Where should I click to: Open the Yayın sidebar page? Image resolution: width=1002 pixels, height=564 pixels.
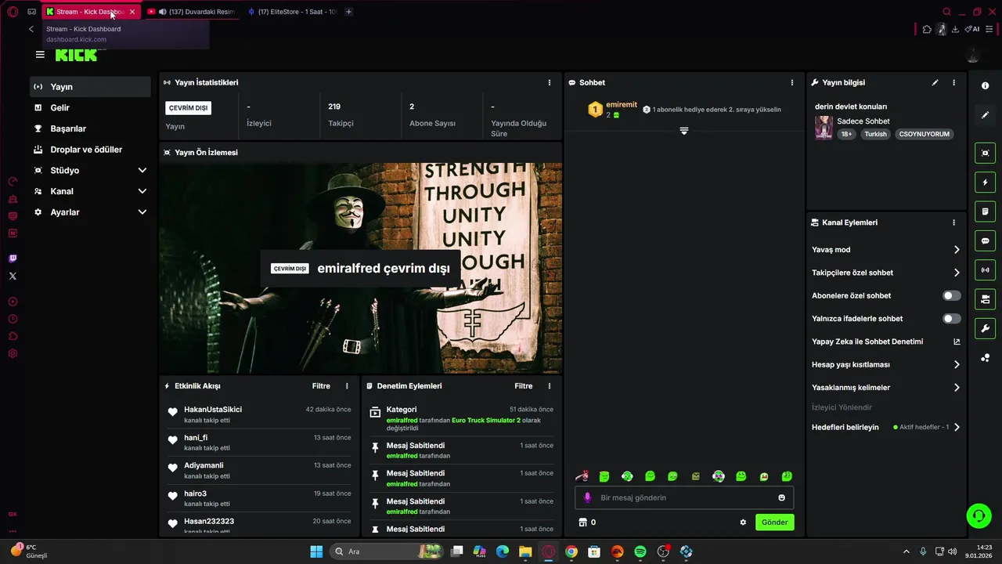(90, 87)
